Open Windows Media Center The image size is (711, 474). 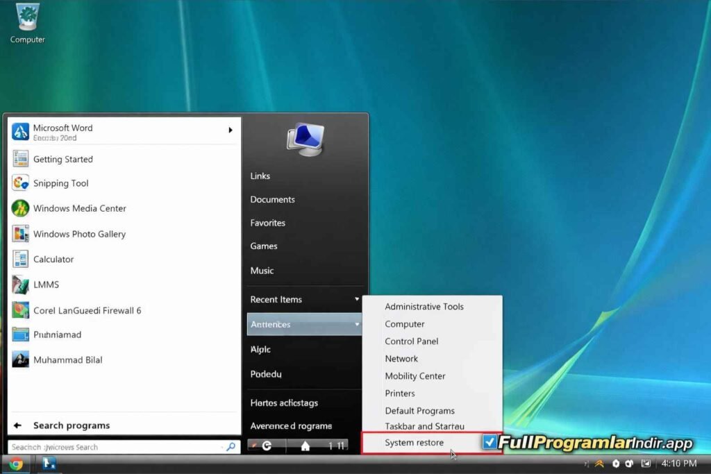pos(79,208)
